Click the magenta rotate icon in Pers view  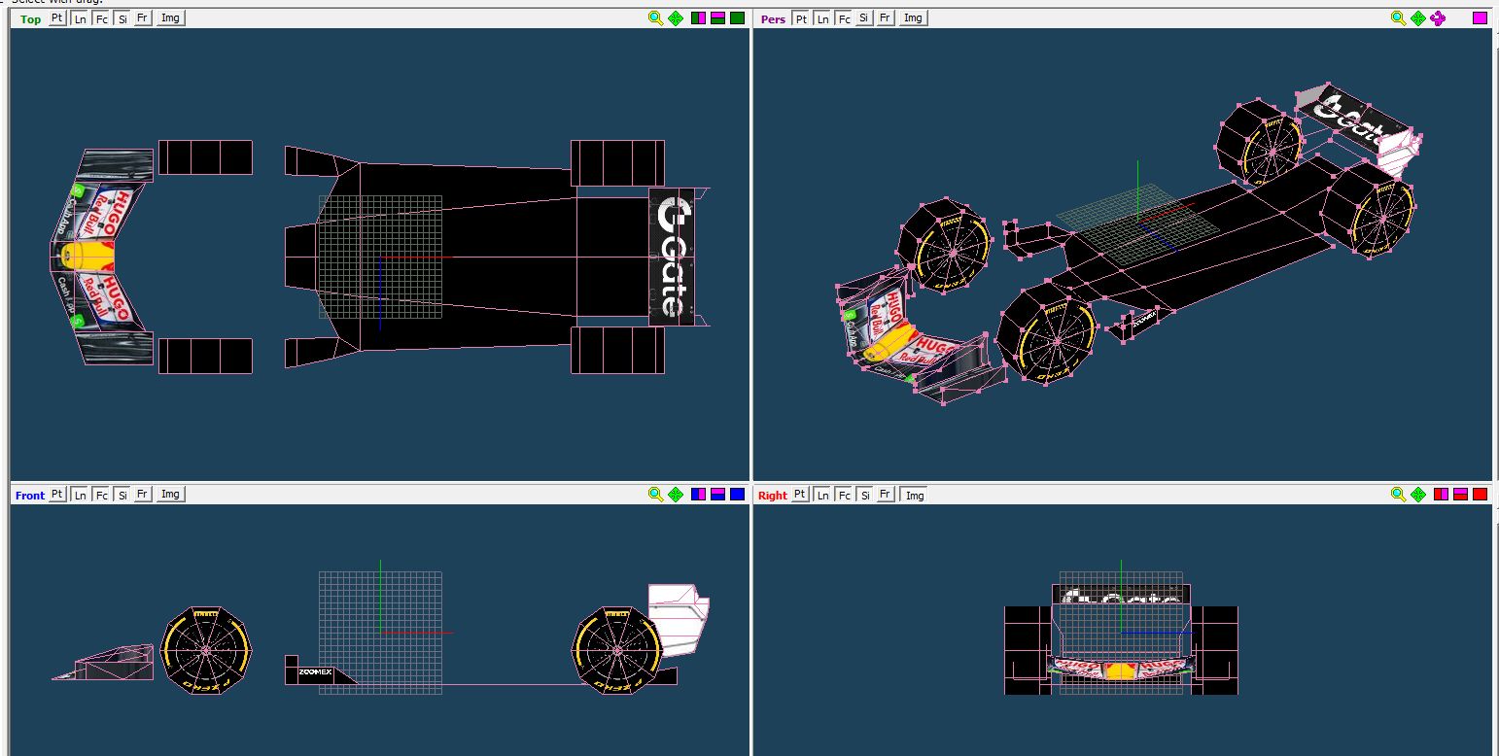pos(1439,18)
